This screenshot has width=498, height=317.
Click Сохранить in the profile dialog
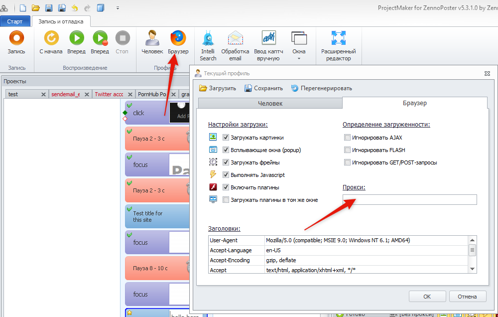pos(263,88)
